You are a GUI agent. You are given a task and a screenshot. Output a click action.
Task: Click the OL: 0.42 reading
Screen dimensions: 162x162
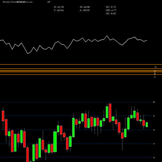(111, 14)
